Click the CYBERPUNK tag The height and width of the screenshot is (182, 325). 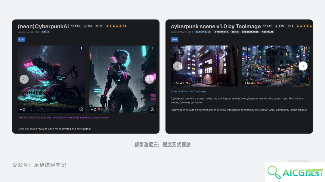(221, 32)
